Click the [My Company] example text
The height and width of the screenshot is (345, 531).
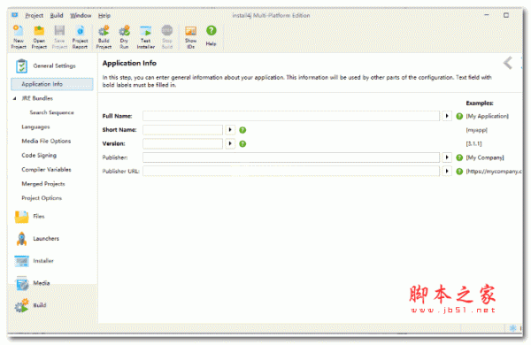pyautogui.click(x=485, y=157)
